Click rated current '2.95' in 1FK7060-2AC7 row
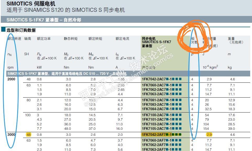 121,85
